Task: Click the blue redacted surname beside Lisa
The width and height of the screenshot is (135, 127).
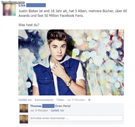Action: (36, 5)
